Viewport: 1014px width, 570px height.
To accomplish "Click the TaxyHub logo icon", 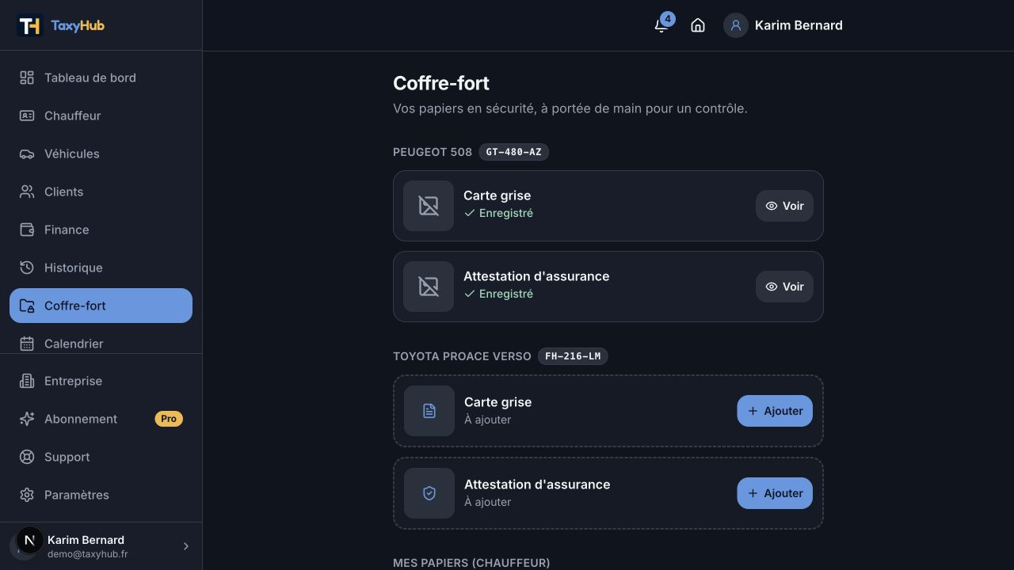I will tap(29, 25).
